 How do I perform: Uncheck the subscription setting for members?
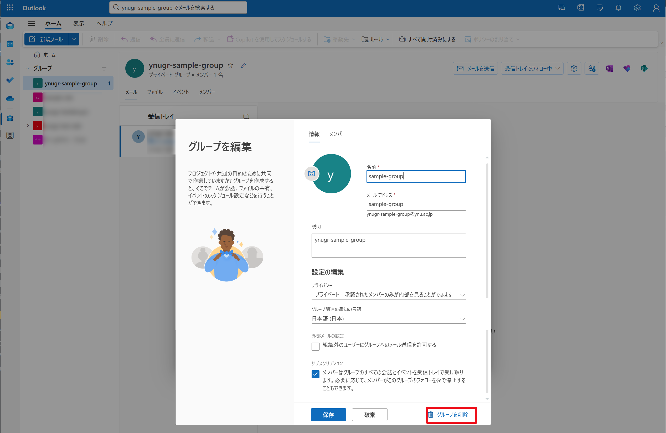[315, 374]
